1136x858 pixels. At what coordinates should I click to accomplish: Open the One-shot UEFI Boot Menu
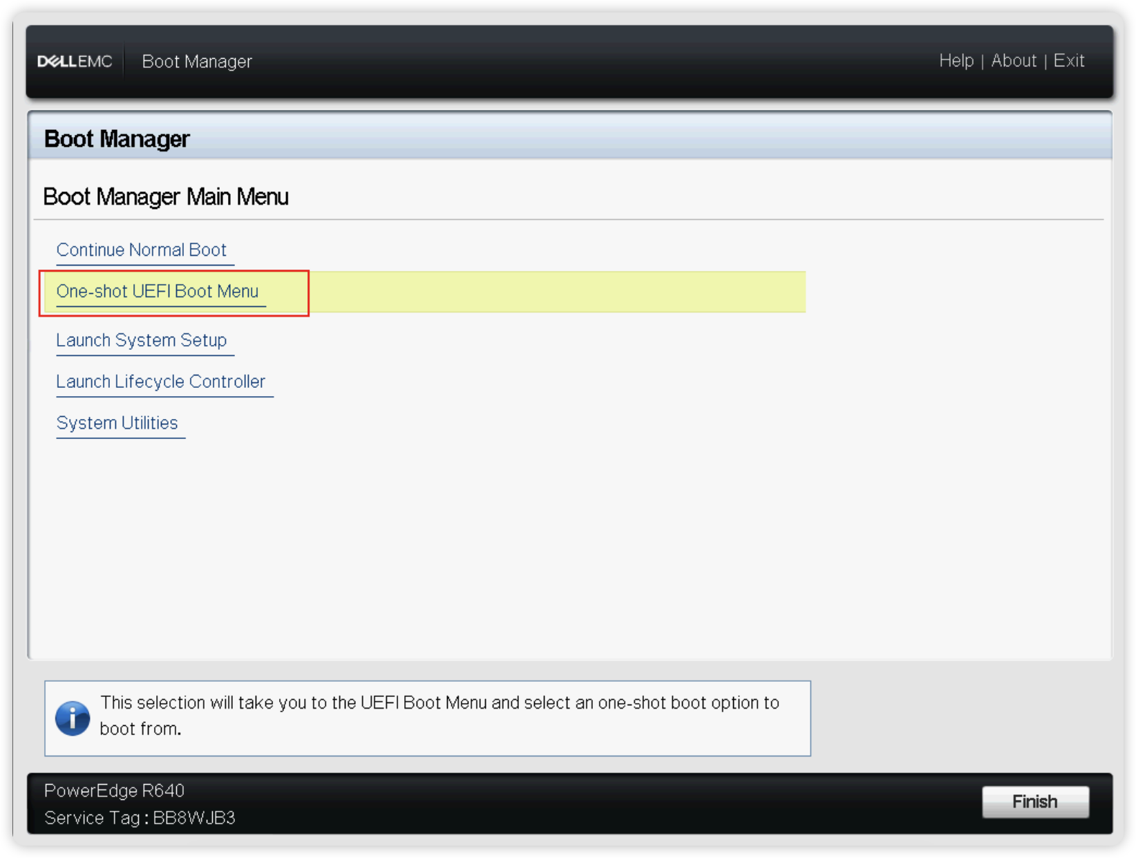(x=158, y=292)
